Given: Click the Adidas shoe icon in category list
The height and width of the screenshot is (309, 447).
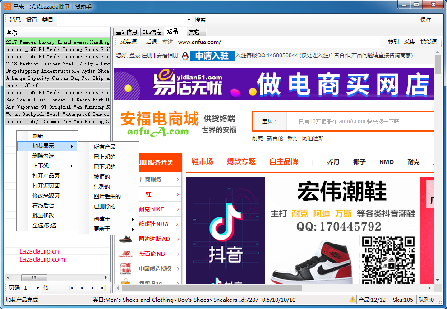Looking at the screenshot, I should pyautogui.click(x=125, y=239).
